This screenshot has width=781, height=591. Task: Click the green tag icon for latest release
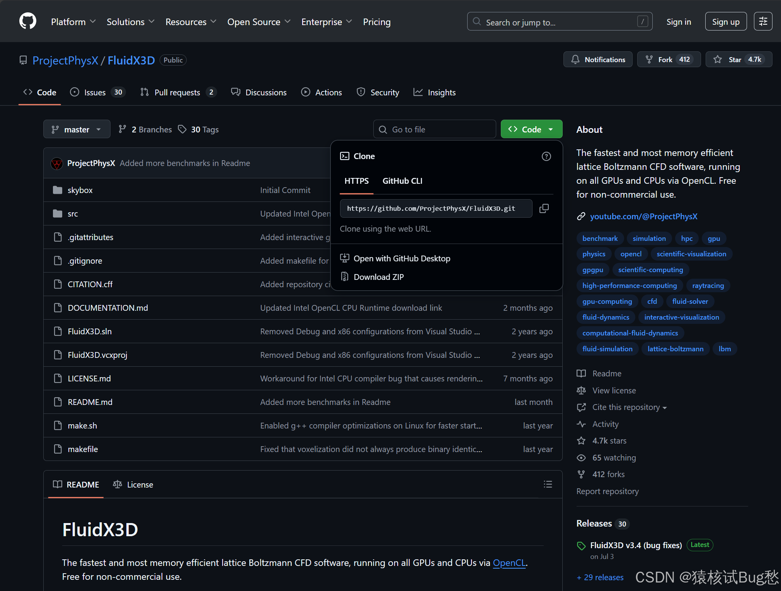(581, 545)
